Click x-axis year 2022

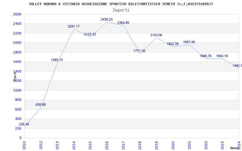206,146
